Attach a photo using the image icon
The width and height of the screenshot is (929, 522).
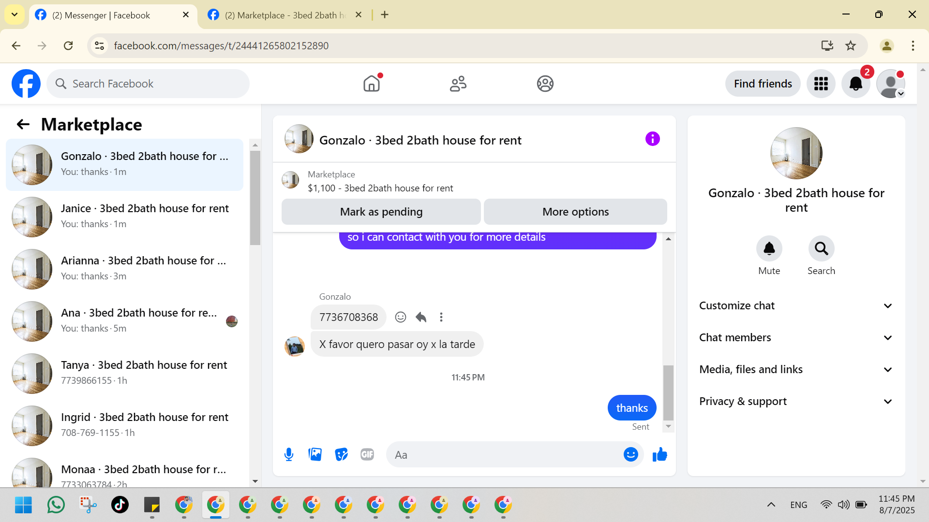pyautogui.click(x=315, y=454)
